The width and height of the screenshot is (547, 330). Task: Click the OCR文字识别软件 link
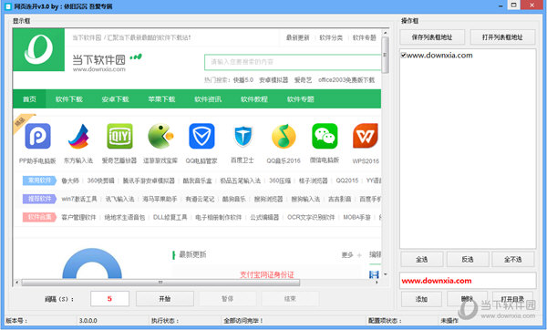(311, 217)
